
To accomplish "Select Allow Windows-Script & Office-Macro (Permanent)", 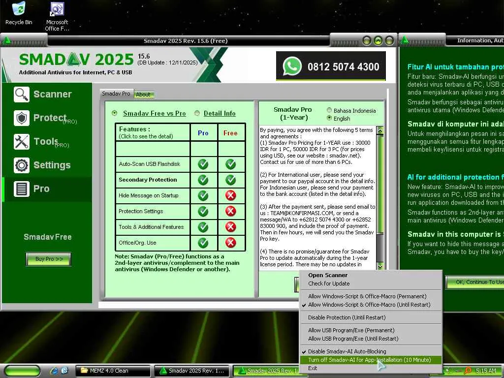I will pyautogui.click(x=370, y=296).
